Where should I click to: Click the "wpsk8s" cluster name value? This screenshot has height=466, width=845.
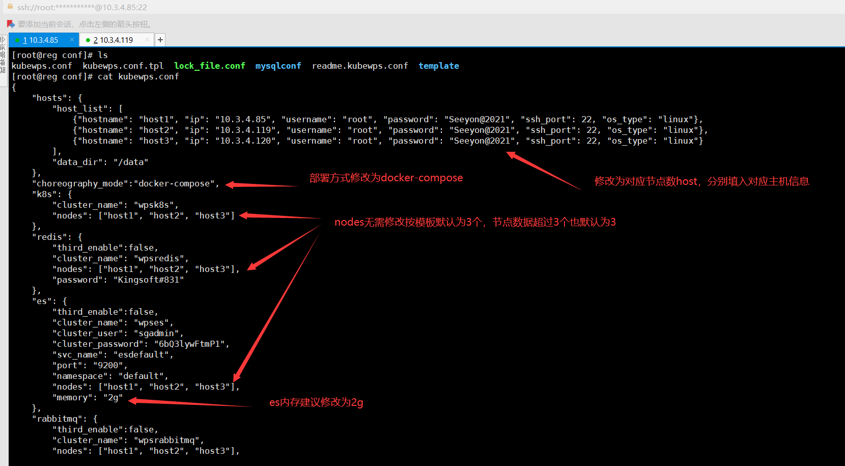[154, 205]
